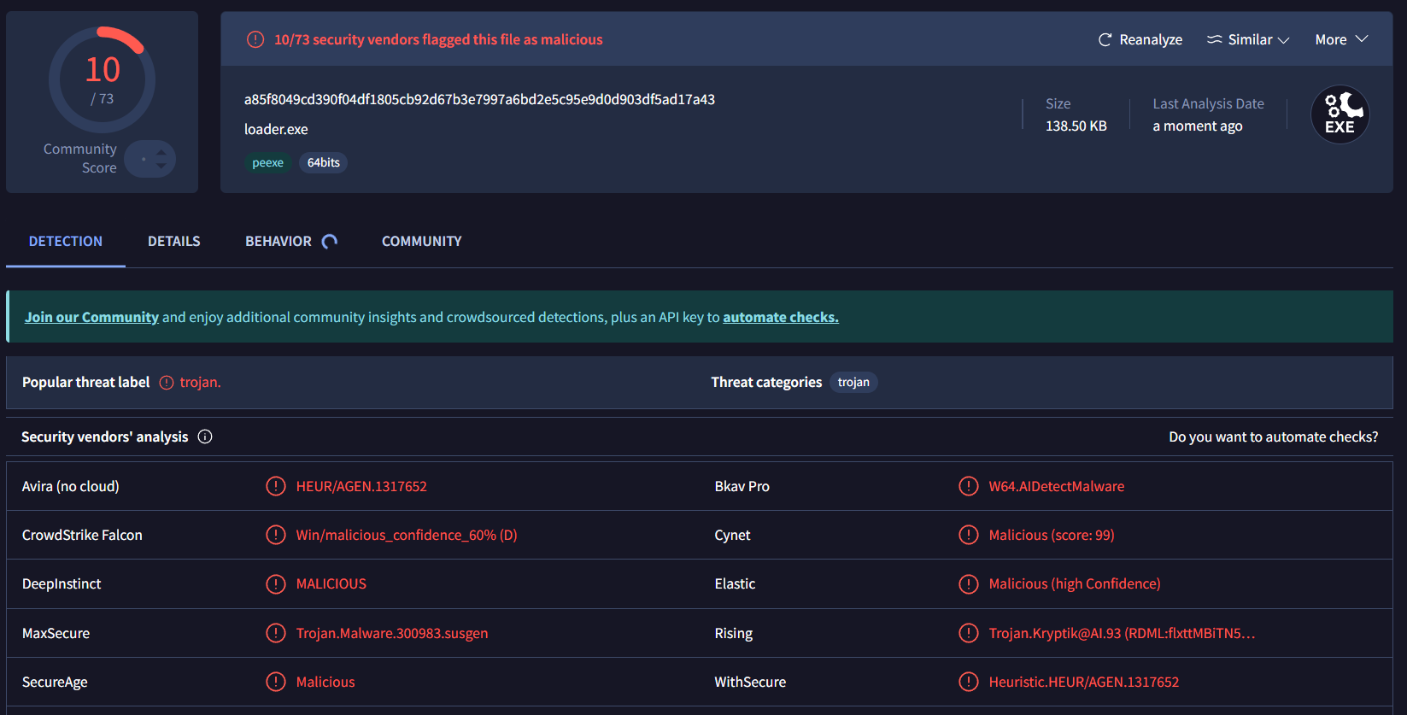Click the Bkav Pro vendor name
The width and height of the screenshot is (1407, 715).
(742, 486)
